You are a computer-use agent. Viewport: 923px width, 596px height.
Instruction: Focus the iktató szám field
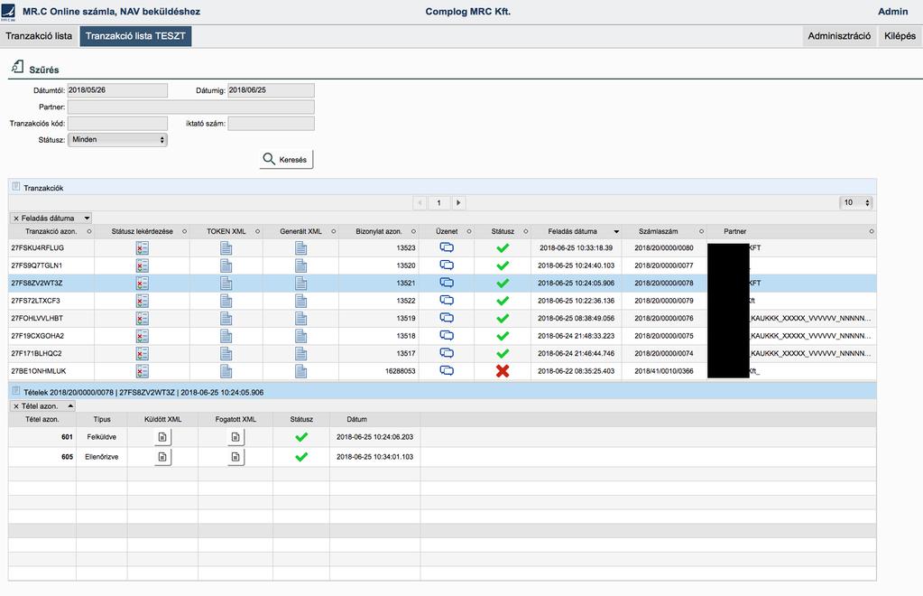(271, 123)
